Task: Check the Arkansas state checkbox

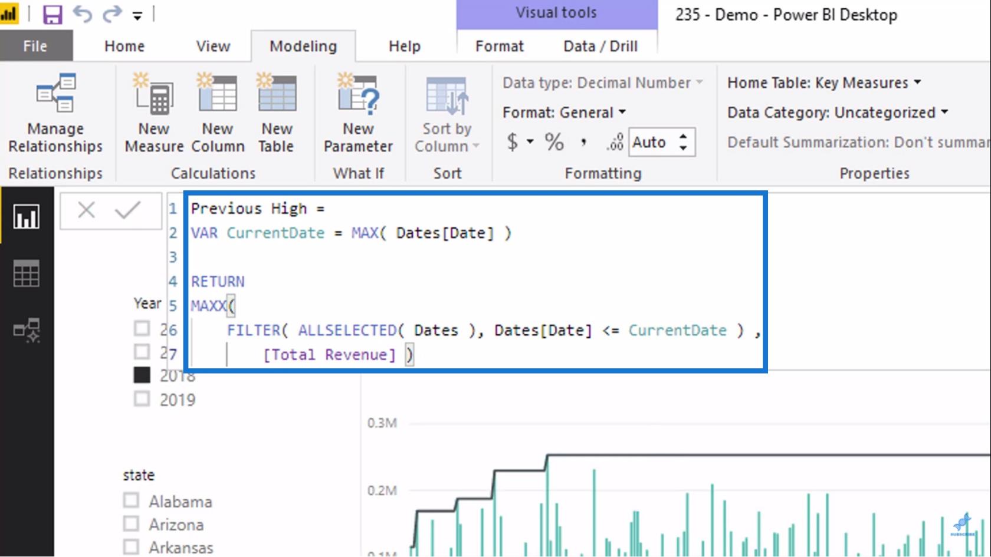Action: click(x=131, y=546)
